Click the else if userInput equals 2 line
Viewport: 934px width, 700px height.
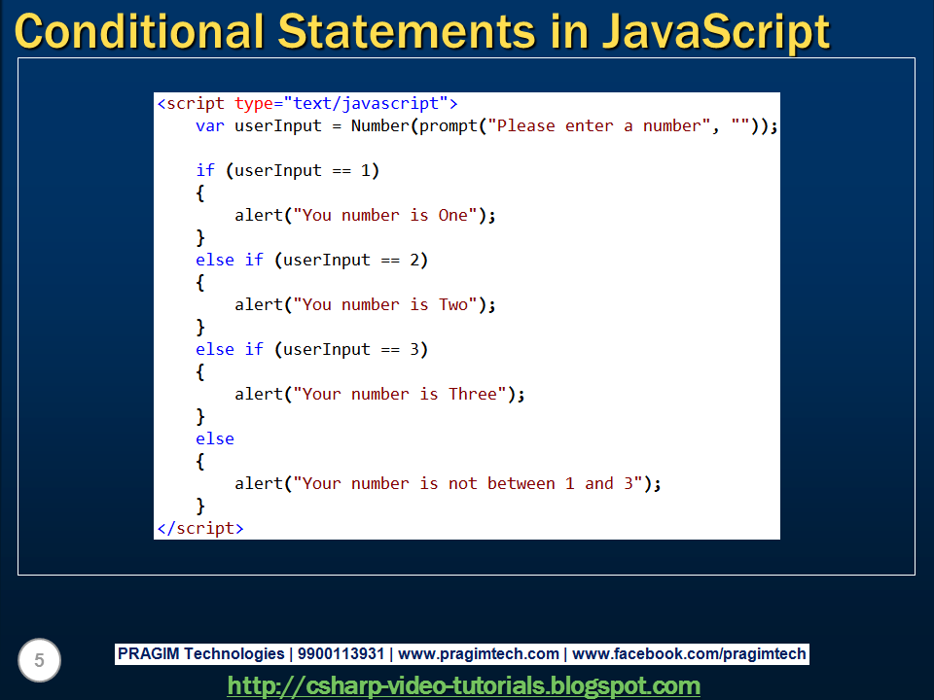tap(311, 260)
